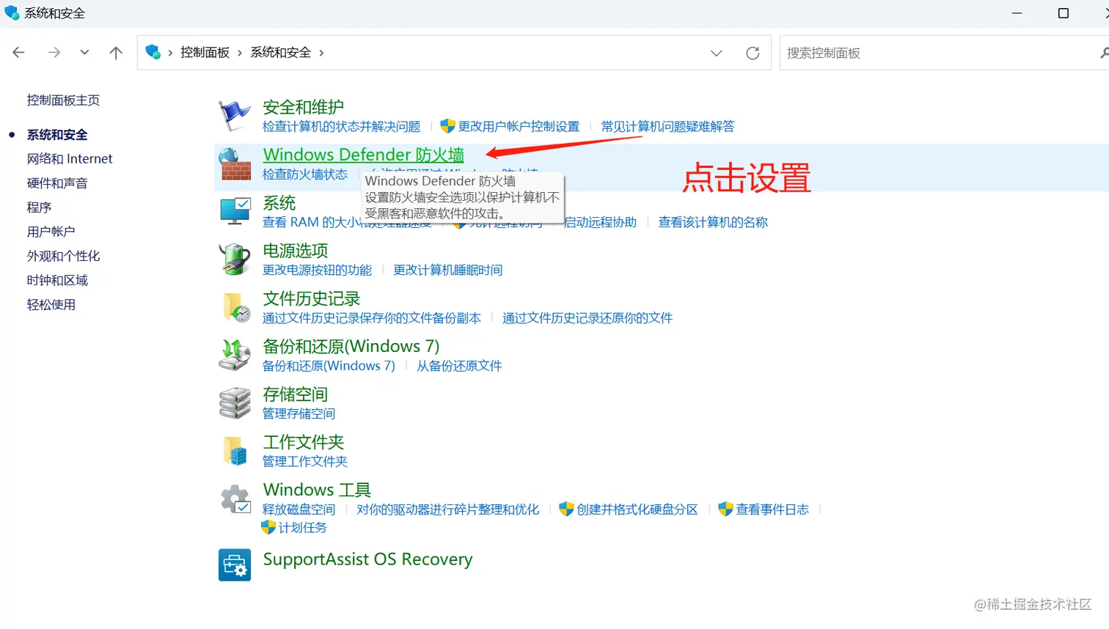Click the shield icon beside 查看事件日志
Screen dimensions: 1109x629
725,509
